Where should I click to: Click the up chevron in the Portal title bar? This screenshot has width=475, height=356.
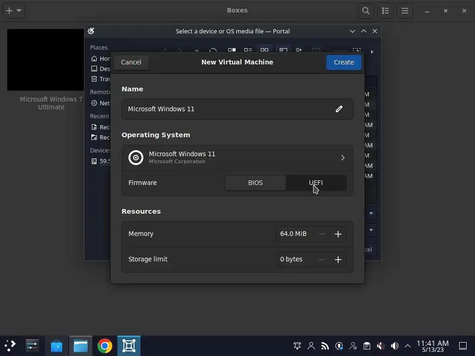click(364, 31)
